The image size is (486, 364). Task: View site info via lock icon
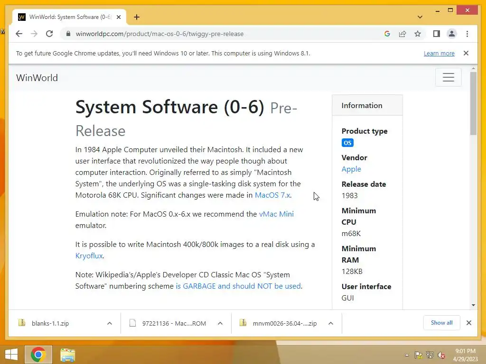point(68,34)
